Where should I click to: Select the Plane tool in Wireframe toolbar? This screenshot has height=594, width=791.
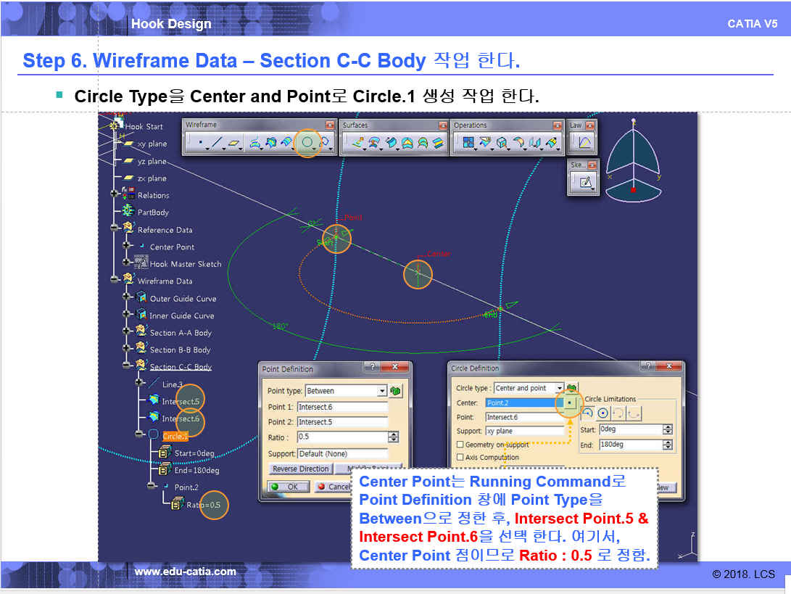pyautogui.click(x=234, y=144)
